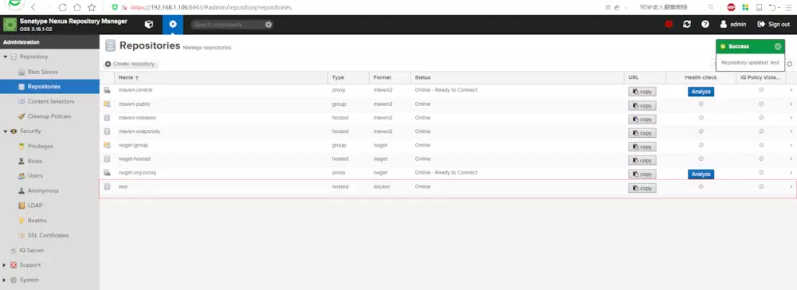Screen dimensions: 797x290
Task: Select the maven-public repository name
Action: click(x=134, y=104)
